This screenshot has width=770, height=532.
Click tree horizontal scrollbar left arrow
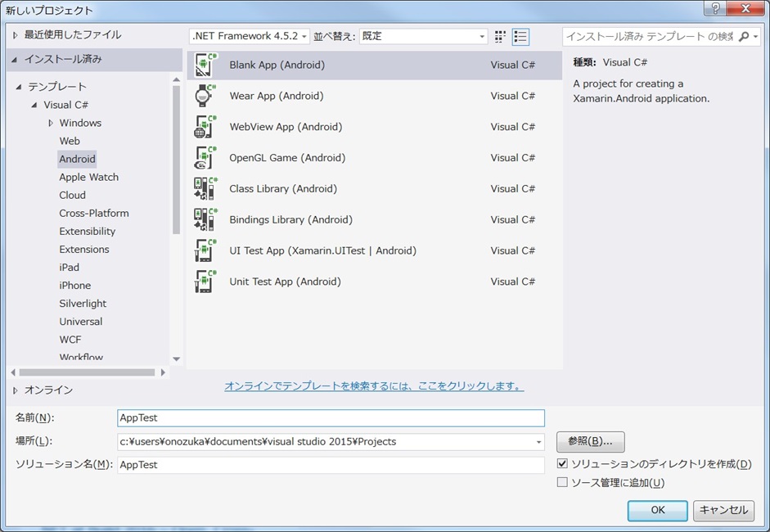pyautogui.click(x=13, y=372)
